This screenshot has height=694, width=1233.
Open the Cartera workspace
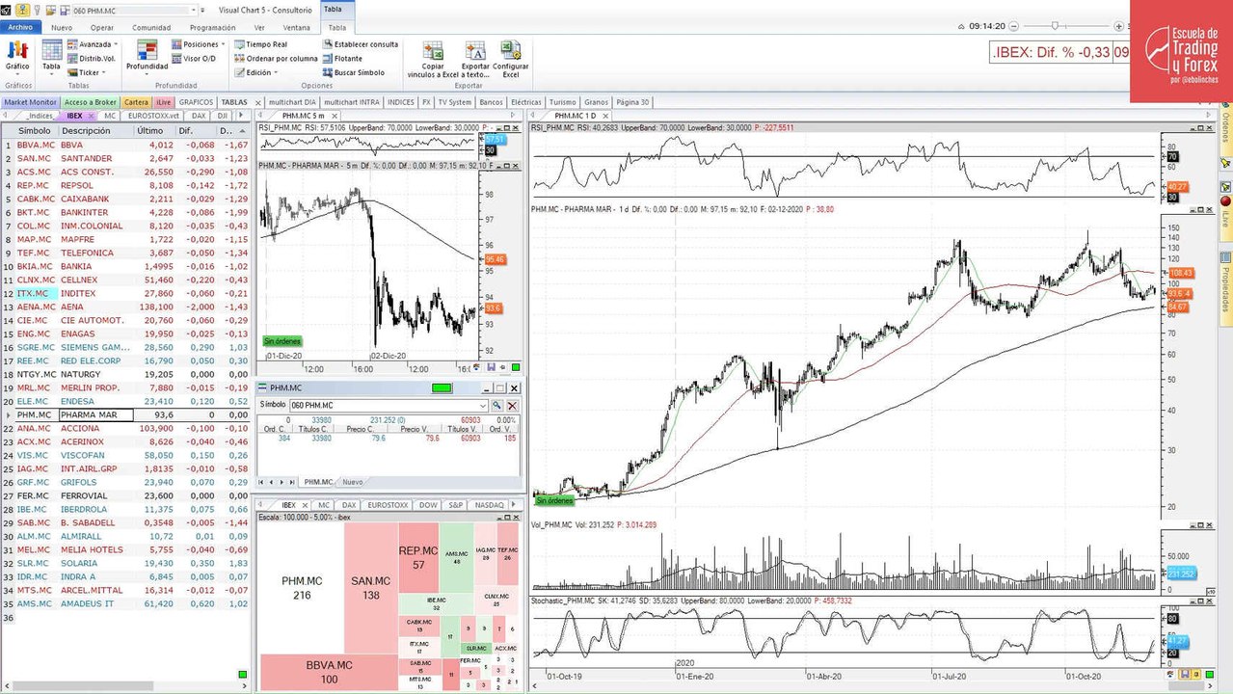click(x=137, y=102)
